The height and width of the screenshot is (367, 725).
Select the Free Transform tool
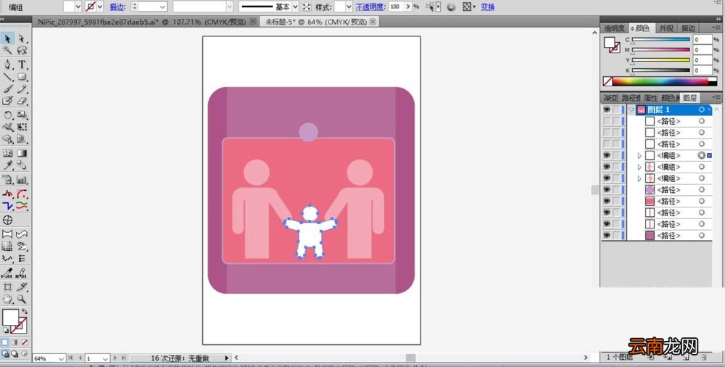tap(22, 127)
